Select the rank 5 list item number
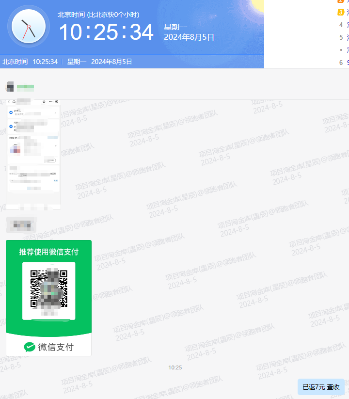 coord(341,37)
